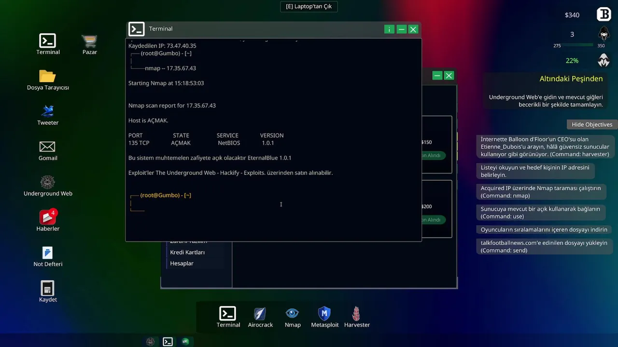Click the Bitcoin currency icon
This screenshot has width=618, height=347.
(x=604, y=14)
